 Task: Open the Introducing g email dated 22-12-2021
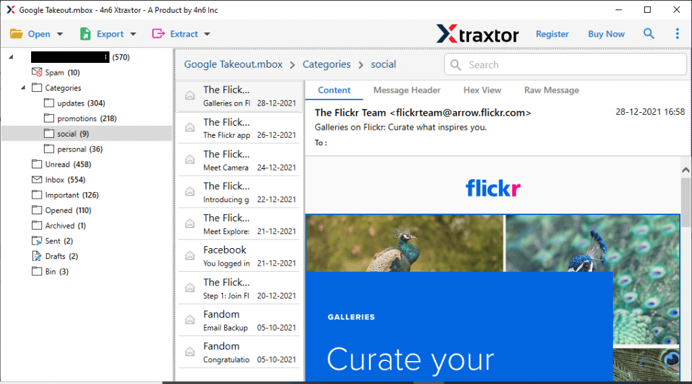pyautogui.click(x=239, y=192)
